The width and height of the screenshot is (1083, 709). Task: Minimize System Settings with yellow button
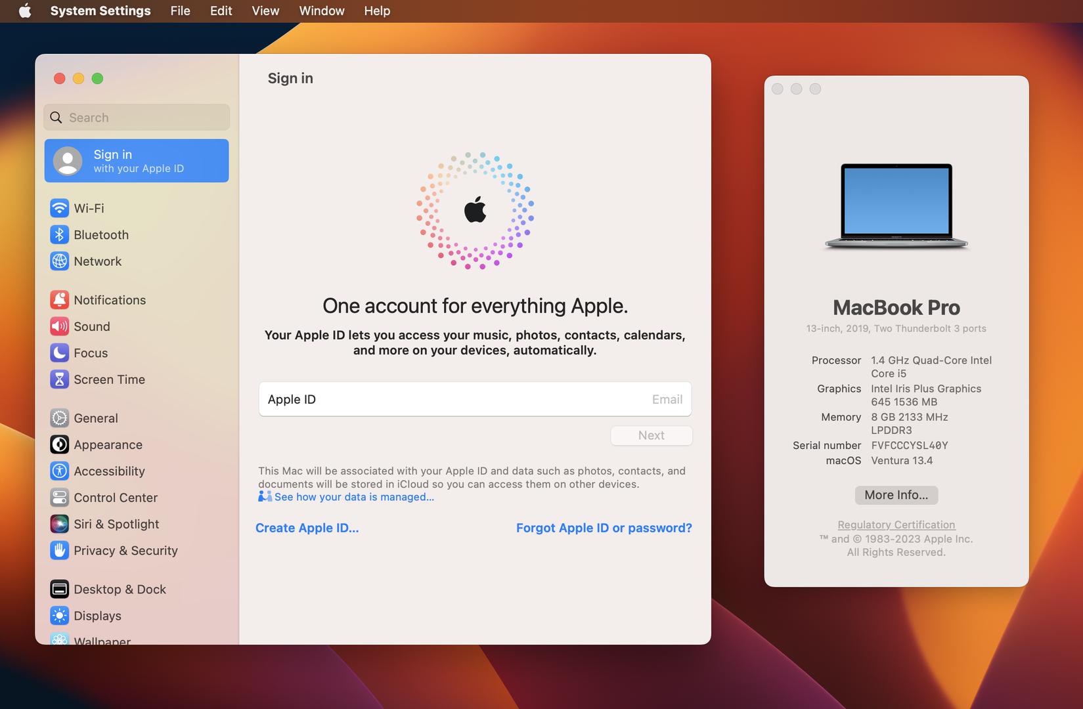78,79
